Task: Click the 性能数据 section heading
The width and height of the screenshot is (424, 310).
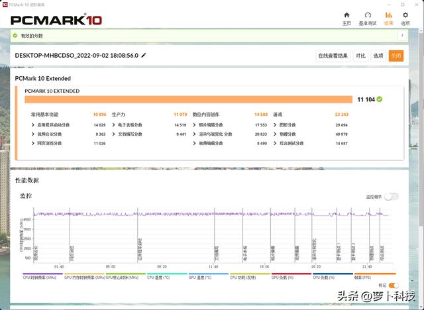Action: pyautogui.click(x=26, y=180)
